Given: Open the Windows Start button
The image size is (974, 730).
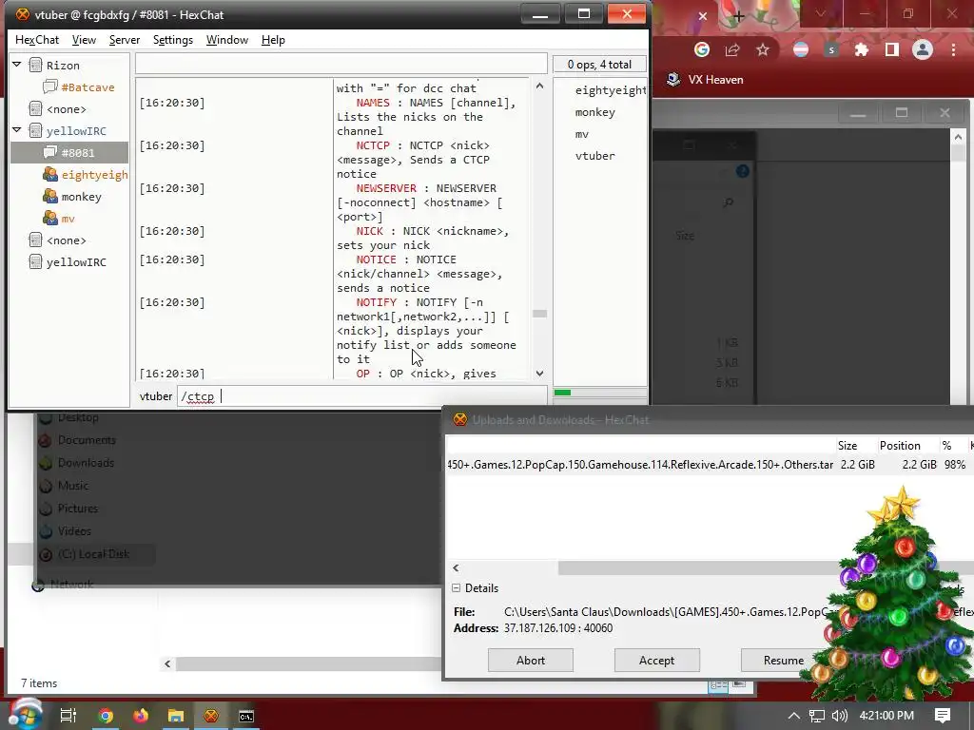Looking at the screenshot, I should (x=24, y=714).
